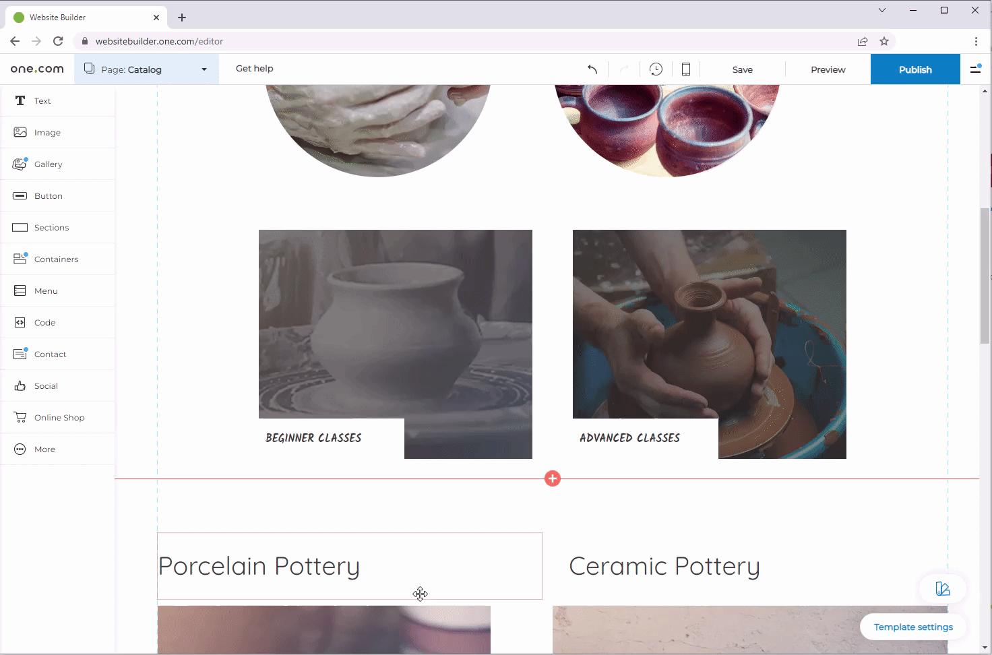Open the top-right hamburger menu icon

tap(975, 69)
